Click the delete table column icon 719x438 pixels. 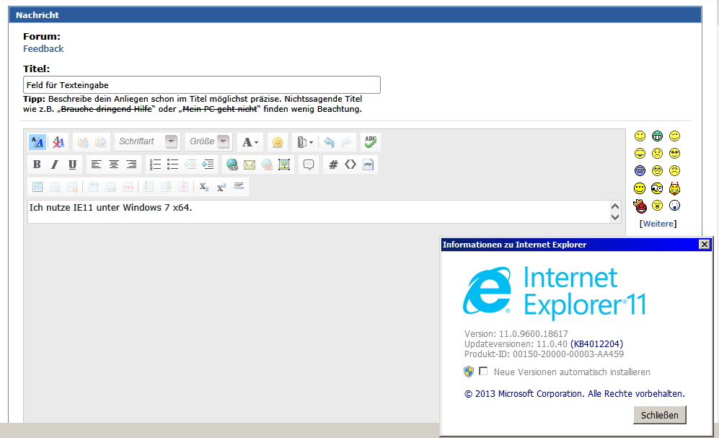pyautogui.click(x=183, y=187)
